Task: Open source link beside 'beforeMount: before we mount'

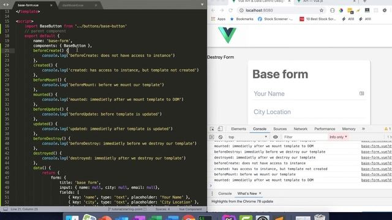Action: (377, 174)
